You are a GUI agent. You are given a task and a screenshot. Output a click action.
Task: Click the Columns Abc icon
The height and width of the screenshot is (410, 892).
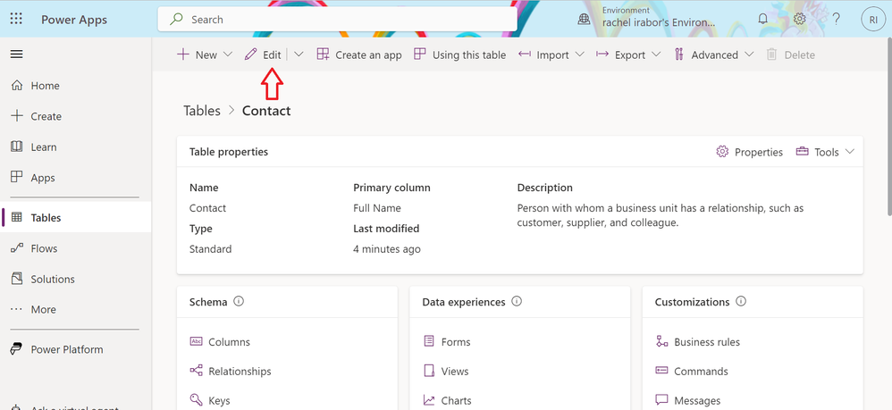click(197, 341)
